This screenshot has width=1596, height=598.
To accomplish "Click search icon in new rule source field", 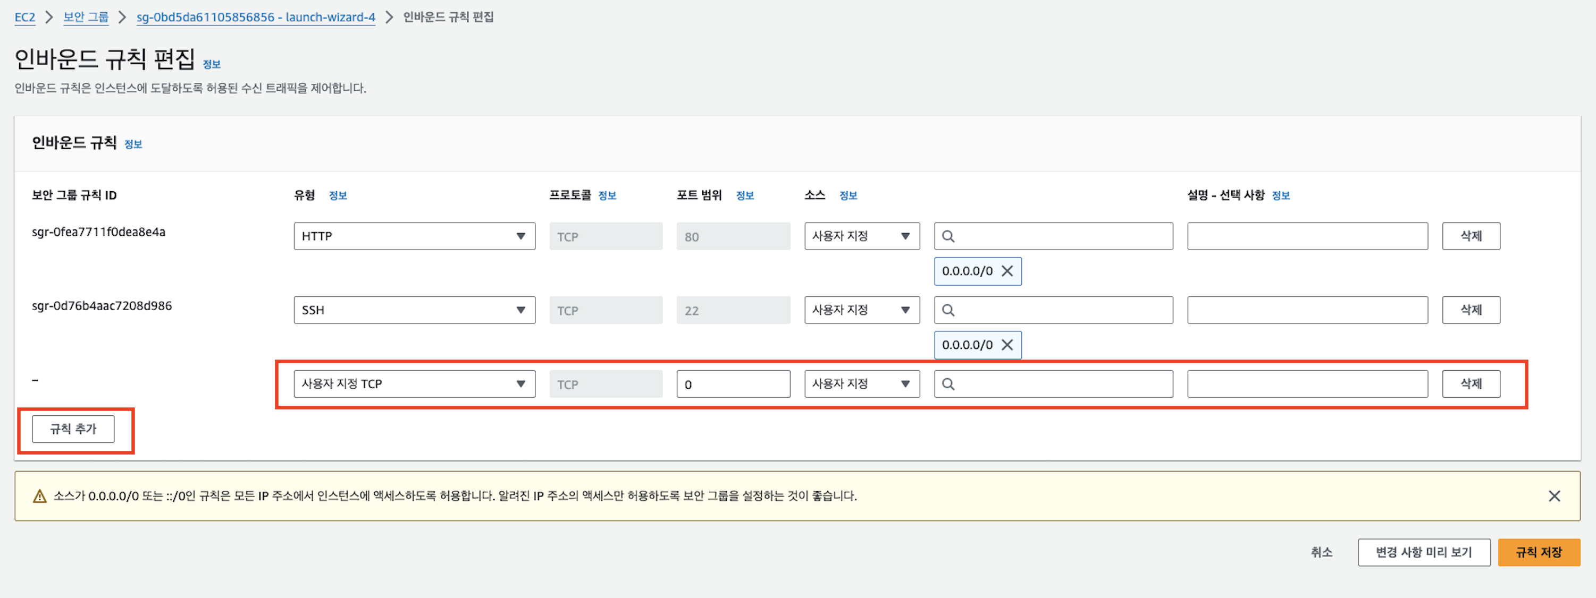I will [948, 385].
